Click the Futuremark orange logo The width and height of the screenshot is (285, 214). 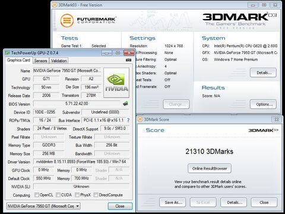pos(67,20)
